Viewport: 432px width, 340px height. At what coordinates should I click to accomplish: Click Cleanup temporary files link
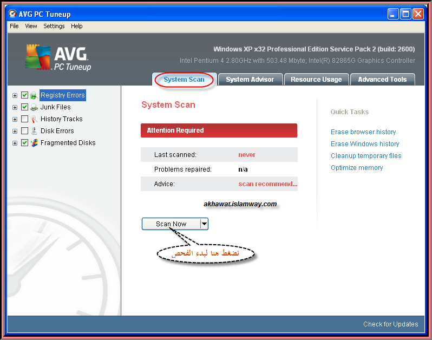(366, 156)
